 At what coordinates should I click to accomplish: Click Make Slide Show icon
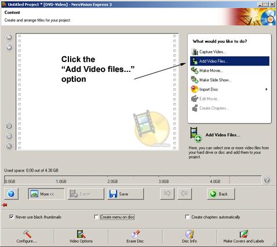195,79
